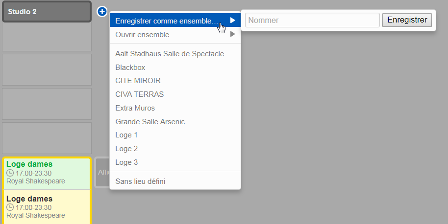Select Loge 1 in the menu

pyautogui.click(x=126, y=134)
